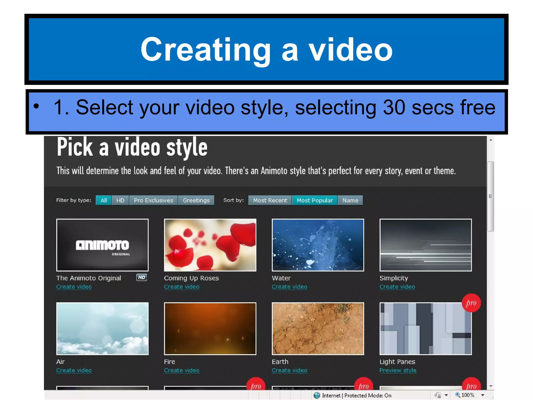Click the 100% zoom value
Viewport: 533px width, 400px height.
point(468,395)
